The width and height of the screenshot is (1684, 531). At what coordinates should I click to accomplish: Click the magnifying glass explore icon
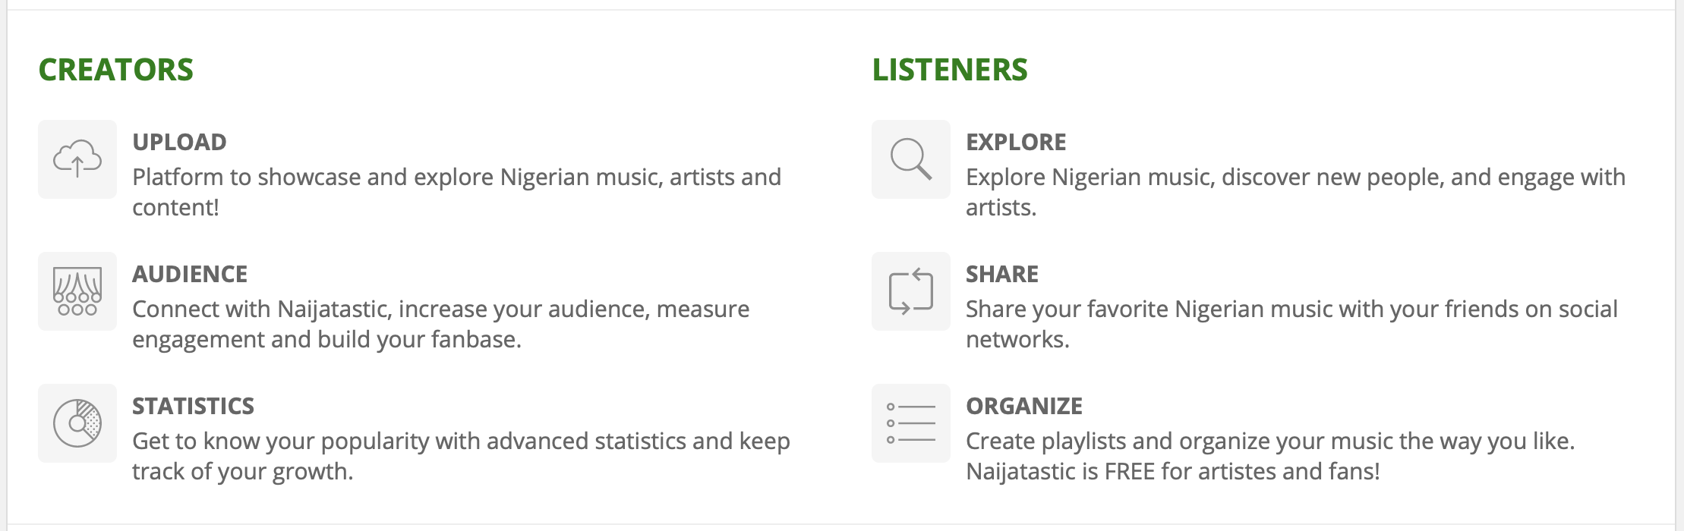(911, 159)
